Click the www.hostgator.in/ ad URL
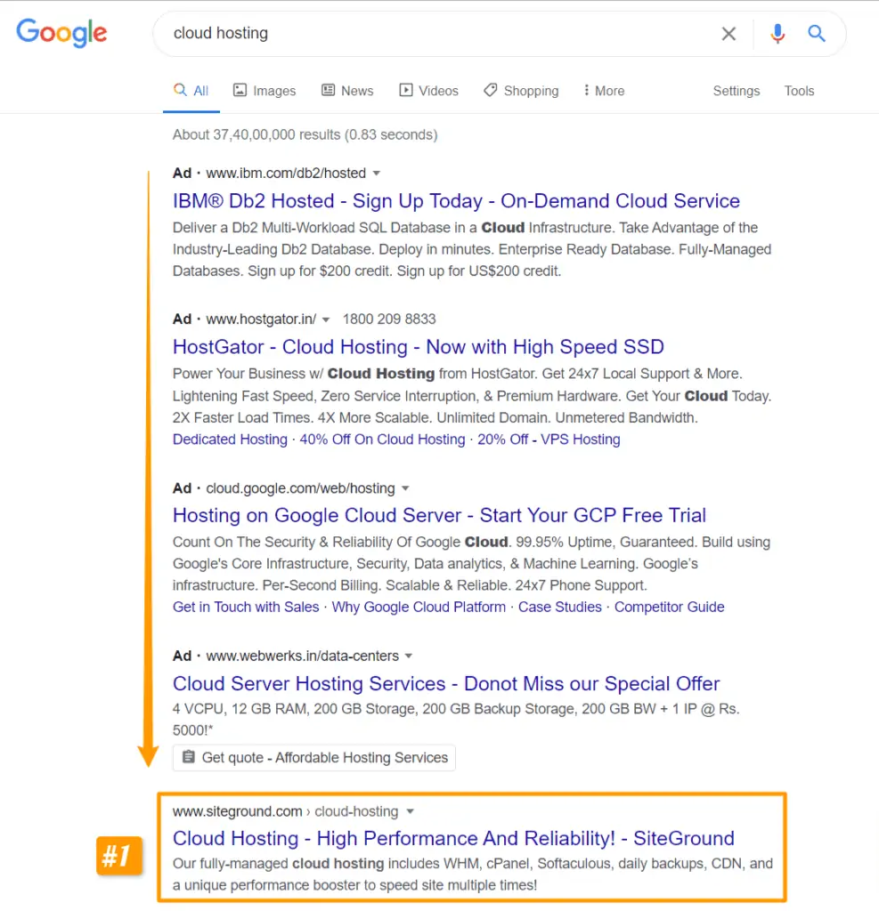This screenshot has height=911, width=879. (x=261, y=319)
